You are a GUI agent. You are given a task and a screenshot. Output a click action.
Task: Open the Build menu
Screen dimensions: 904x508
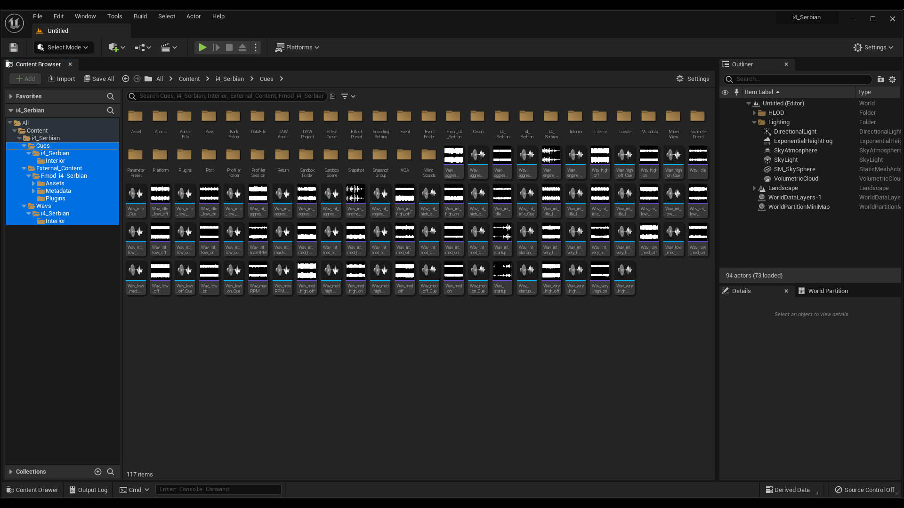(x=140, y=16)
